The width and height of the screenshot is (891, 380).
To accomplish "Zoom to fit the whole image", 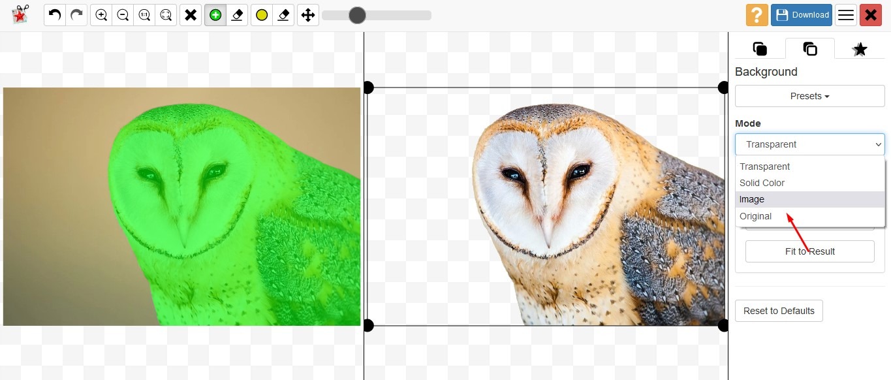I will 166,15.
